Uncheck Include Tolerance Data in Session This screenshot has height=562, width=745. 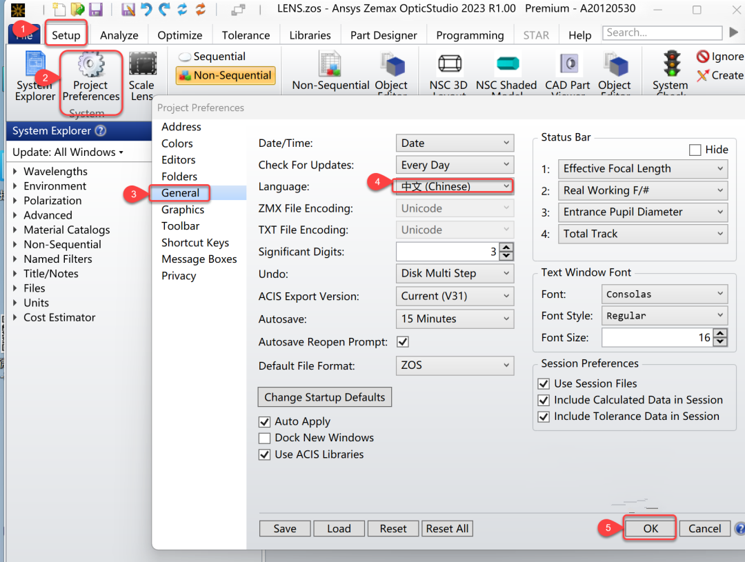coord(544,417)
